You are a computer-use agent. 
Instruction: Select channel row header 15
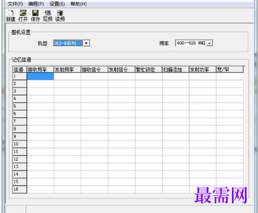point(20,182)
